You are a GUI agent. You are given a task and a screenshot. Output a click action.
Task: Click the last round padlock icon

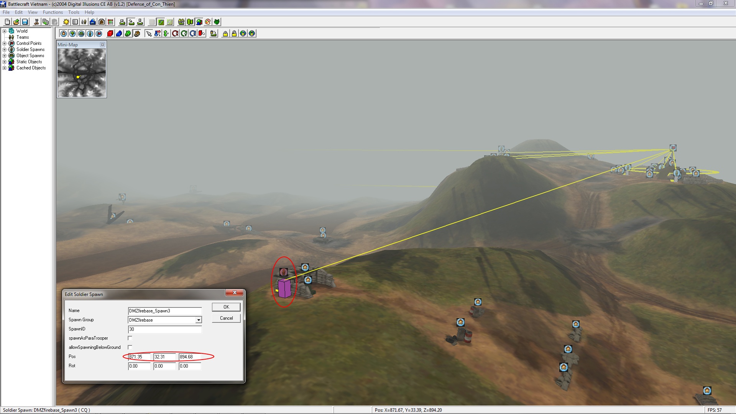(252, 33)
